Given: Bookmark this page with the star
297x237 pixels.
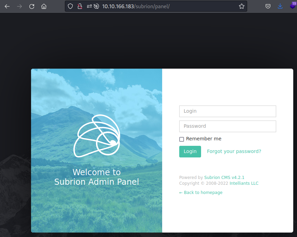Looking at the screenshot, I should [x=242, y=6].
